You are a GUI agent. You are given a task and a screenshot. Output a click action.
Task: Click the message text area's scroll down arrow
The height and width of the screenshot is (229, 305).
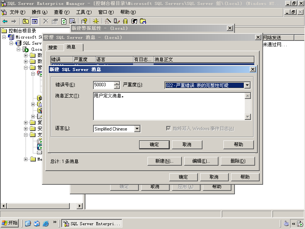[247, 117]
